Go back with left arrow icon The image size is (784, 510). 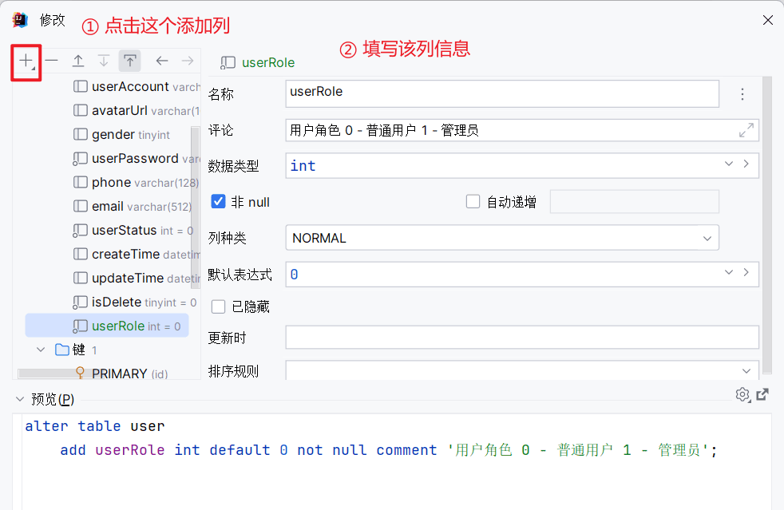coord(161,61)
